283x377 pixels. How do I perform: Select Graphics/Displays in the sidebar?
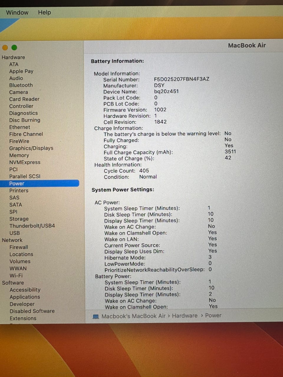(31, 148)
